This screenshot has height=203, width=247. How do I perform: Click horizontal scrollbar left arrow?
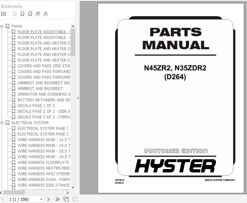(1, 193)
